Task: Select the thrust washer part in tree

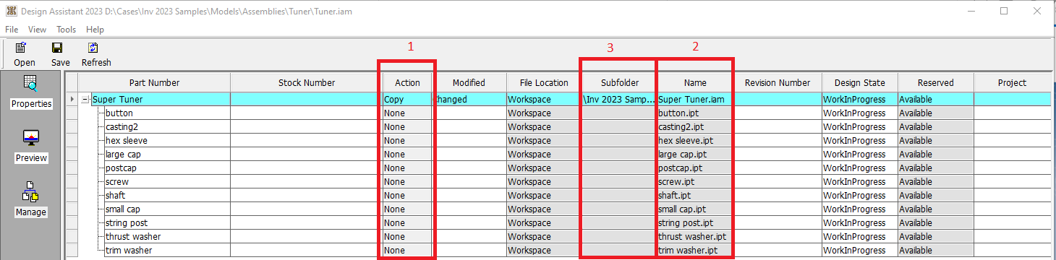Action: (x=133, y=237)
